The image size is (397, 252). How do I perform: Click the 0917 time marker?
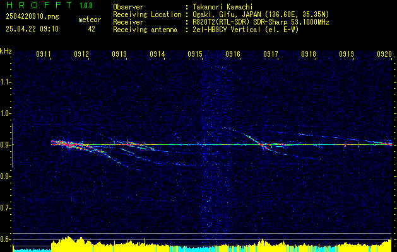tap(271, 54)
